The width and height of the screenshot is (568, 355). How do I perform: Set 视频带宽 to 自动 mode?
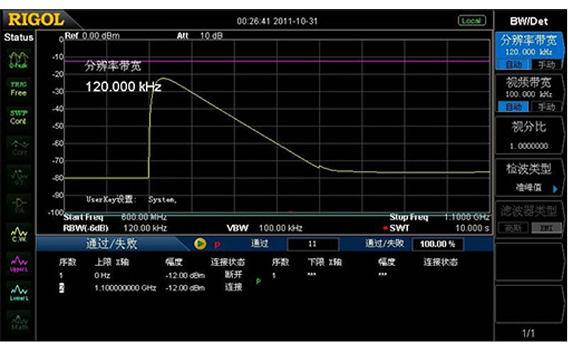pos(510,106)
